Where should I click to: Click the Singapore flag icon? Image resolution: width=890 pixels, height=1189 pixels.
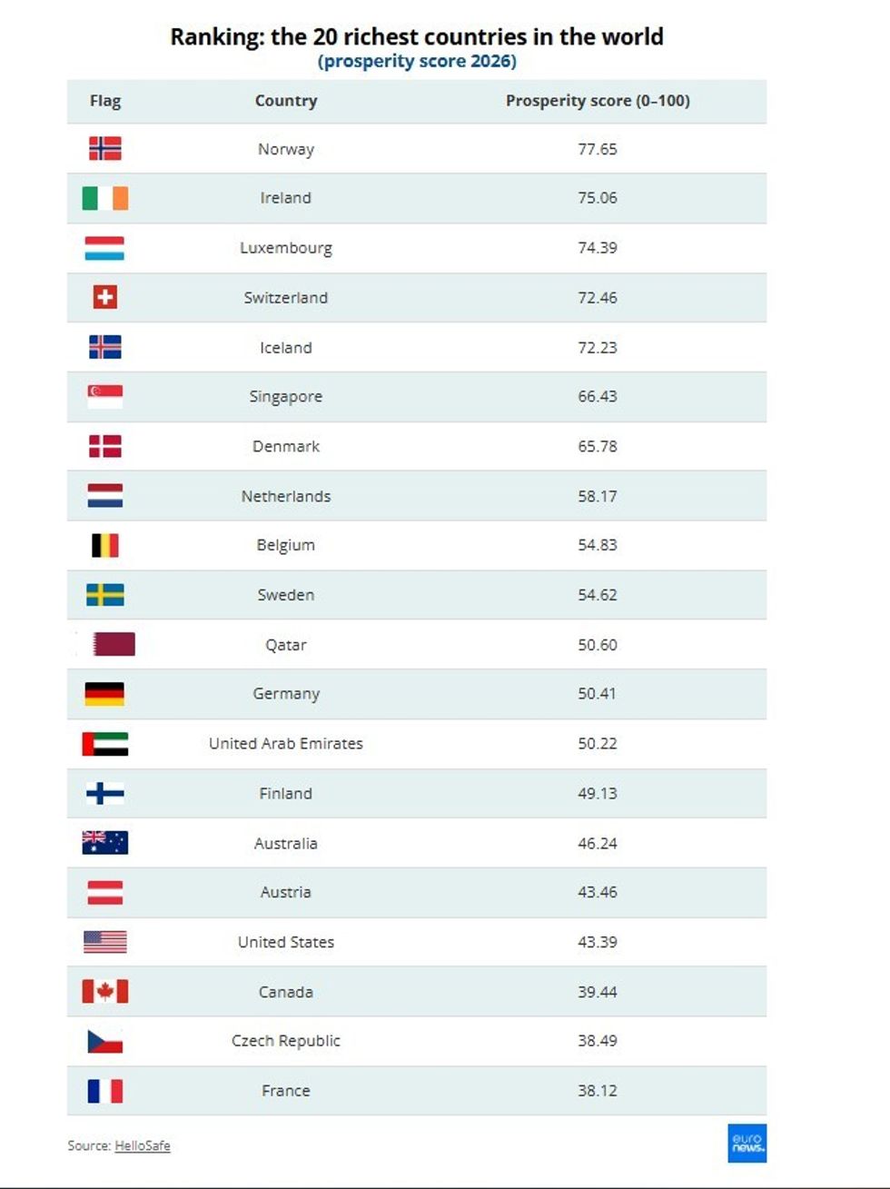tap(104, 396)
